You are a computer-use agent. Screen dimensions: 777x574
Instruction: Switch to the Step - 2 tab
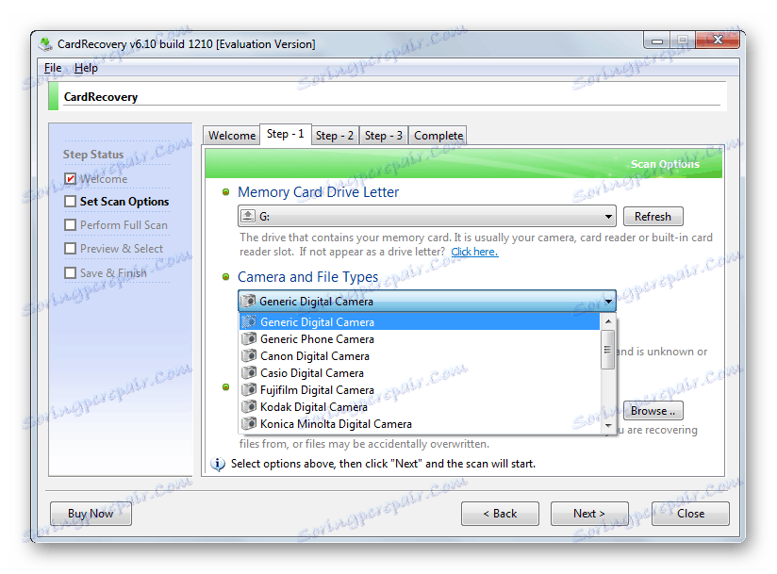(x=335, y=135)
